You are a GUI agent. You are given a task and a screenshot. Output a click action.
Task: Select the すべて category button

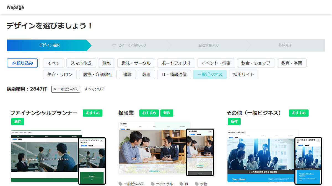53,63
